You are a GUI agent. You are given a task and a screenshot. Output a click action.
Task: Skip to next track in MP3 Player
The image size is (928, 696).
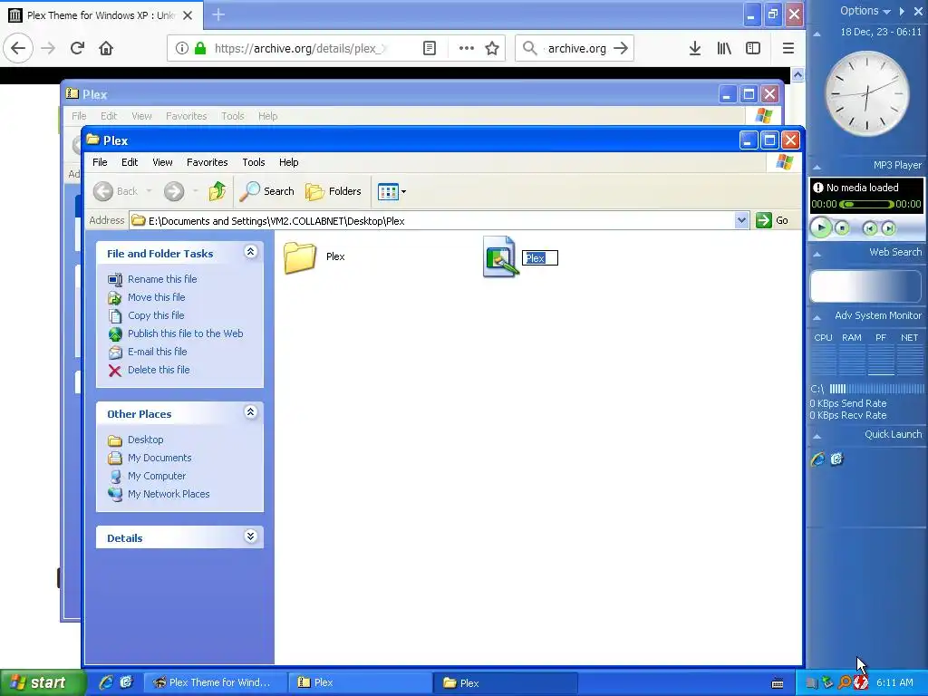(888, 227)
